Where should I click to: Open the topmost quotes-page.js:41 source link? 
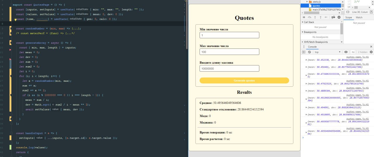357,57
